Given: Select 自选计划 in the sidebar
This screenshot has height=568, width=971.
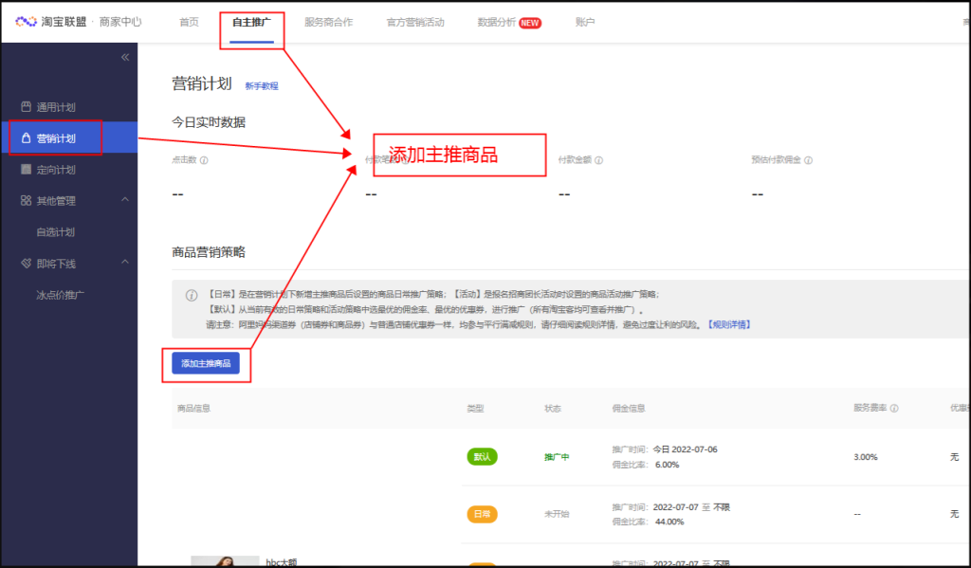Looking at the screenshot, I should [56, 231].
